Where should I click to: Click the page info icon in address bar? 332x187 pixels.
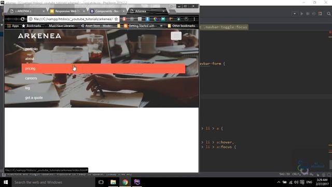(31, 19)
